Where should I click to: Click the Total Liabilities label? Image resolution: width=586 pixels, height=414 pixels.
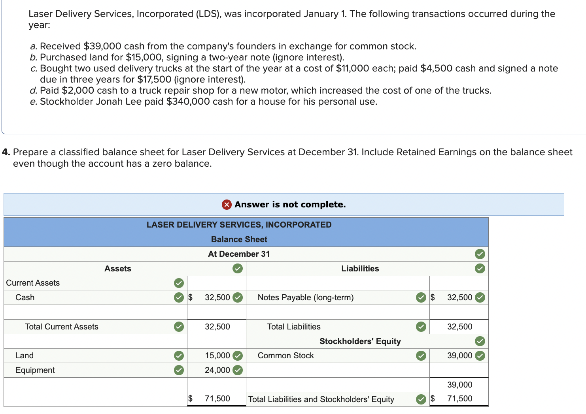click(294, 327)
